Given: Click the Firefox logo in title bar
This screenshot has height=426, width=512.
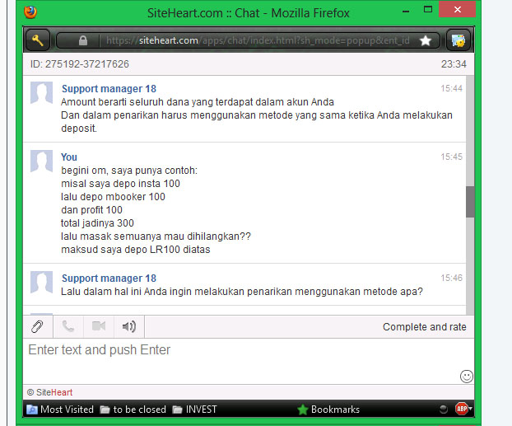Looking at the screenshot, I should 30,12.
